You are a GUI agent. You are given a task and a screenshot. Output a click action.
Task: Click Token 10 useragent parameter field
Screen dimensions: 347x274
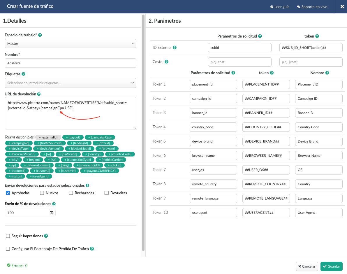(213, 213)
